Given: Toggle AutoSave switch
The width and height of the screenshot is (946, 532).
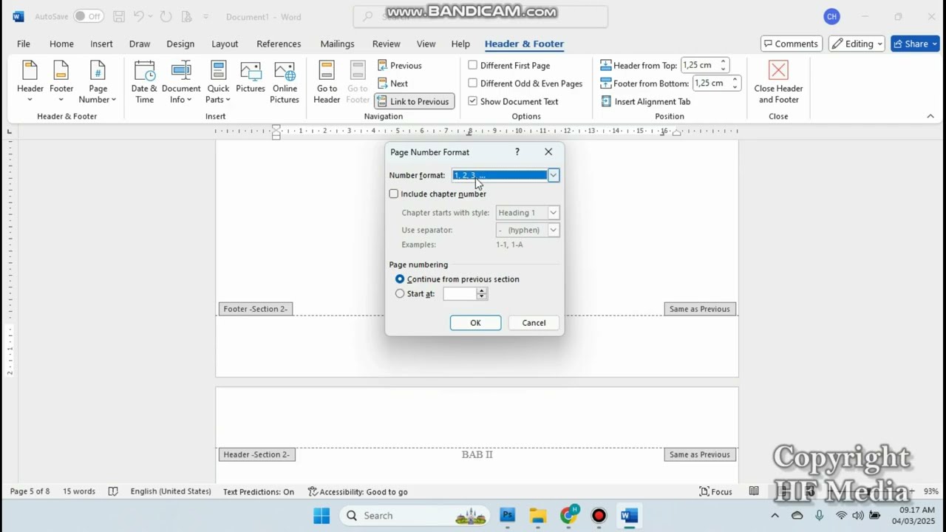Looking at the screenshot, I should 89,16.
